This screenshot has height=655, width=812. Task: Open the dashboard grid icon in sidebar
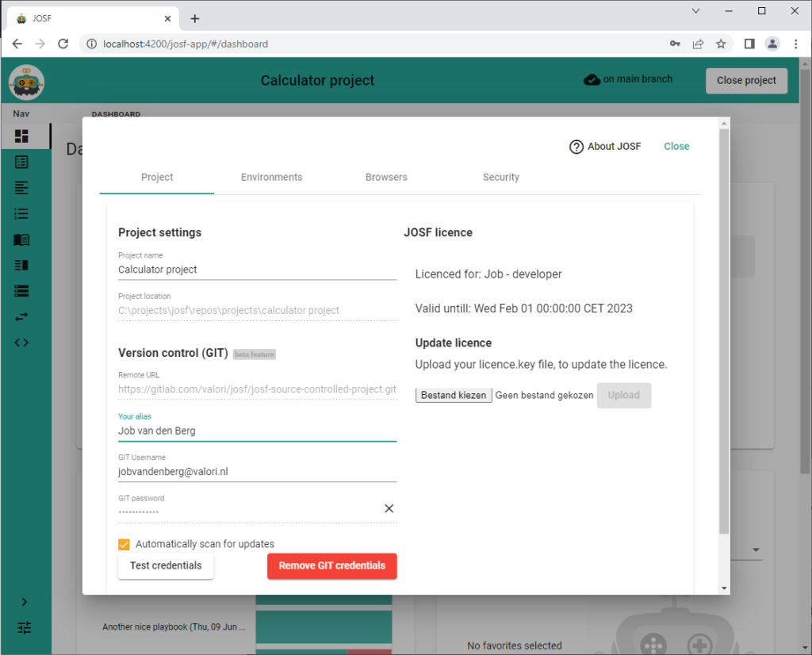tap(22, 136)
